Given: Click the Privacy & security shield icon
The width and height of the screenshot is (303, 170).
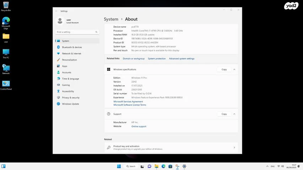Looking at the screenshot, I should click(x=58, y=97).
